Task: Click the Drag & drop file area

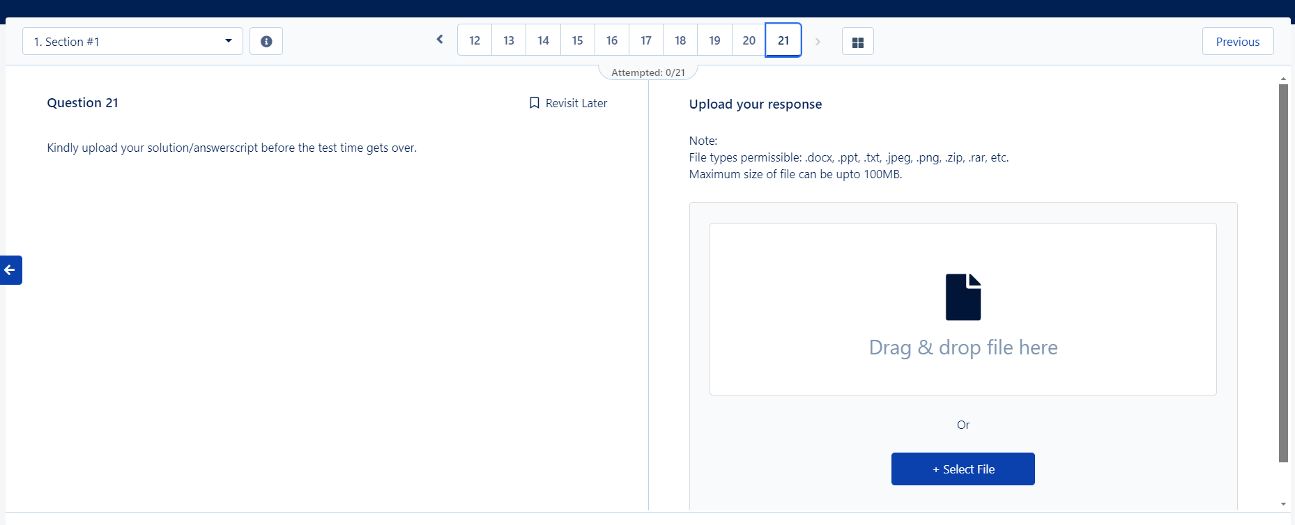Action: pyautogui.click(x=963, y=309)
